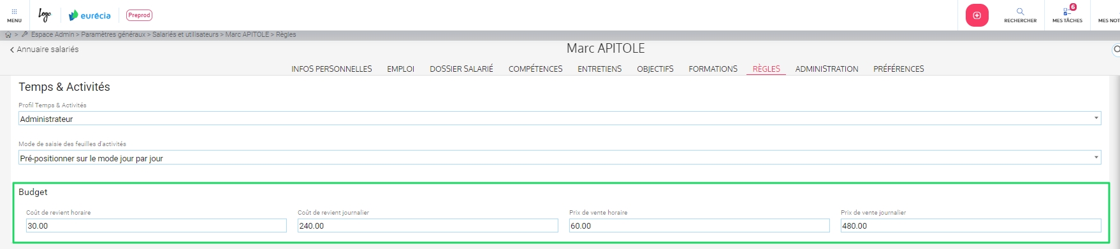This screenshot has width=1120, height=249.
Task: Click the Budget section heading
Action: 33,192
